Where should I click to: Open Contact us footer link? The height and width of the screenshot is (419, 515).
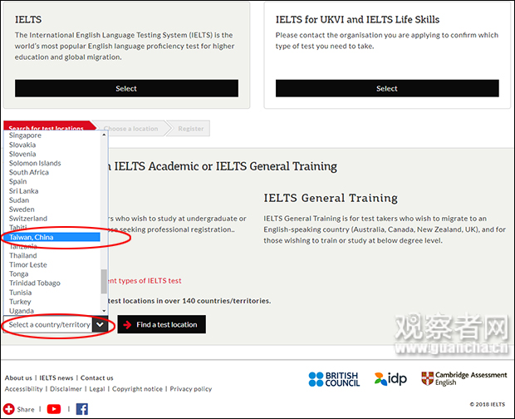pyautogui.click(x=97, y=378)
